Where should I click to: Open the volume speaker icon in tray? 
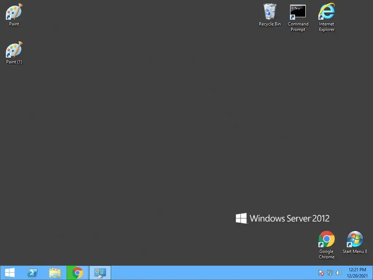(338, 273)
